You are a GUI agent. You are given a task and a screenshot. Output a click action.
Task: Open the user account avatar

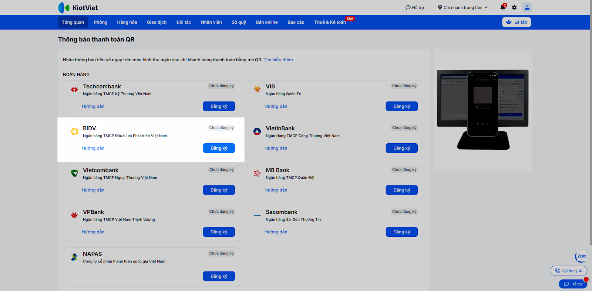527,7
